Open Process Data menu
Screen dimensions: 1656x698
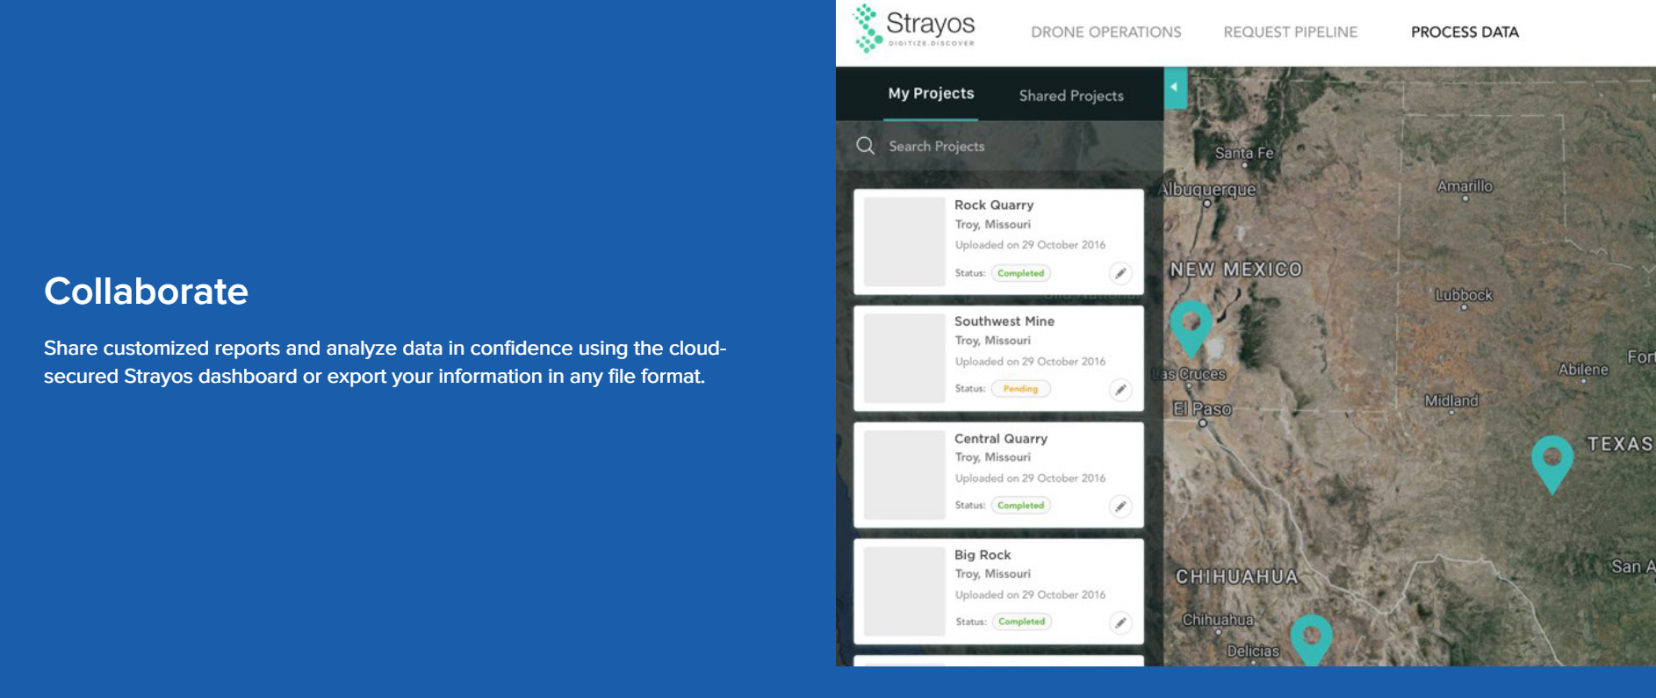pos(1464,32)
